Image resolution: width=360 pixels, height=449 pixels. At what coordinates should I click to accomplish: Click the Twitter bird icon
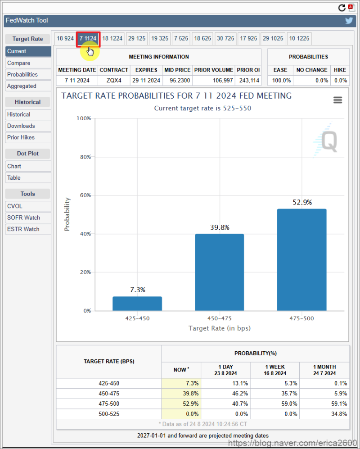coord(349,21)
